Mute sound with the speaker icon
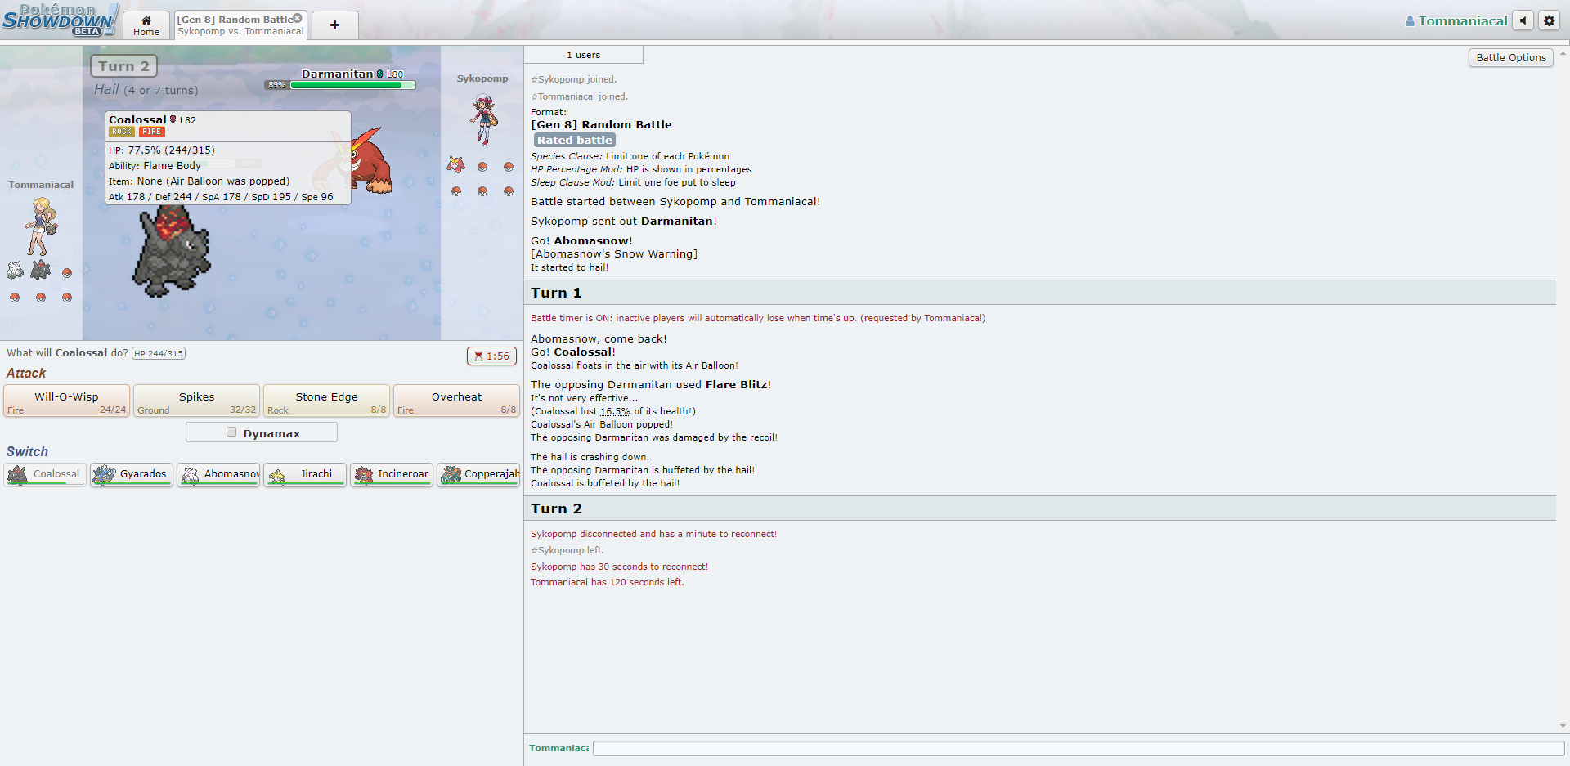 pyautogui.click(x=1523, y=20)
